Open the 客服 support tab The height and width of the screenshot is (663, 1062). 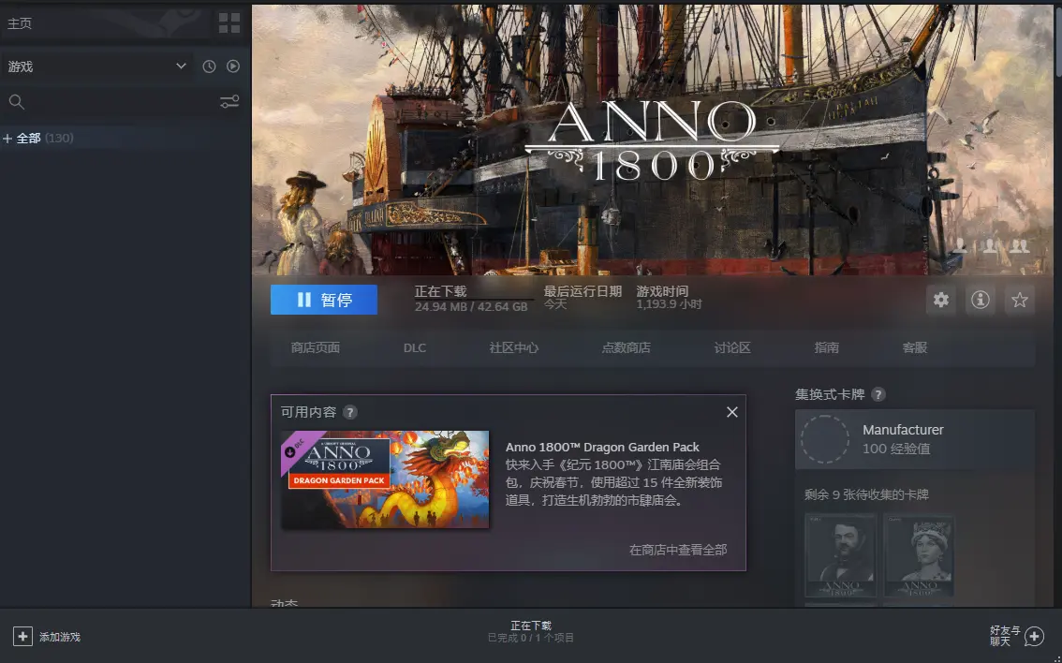(914, 347)
